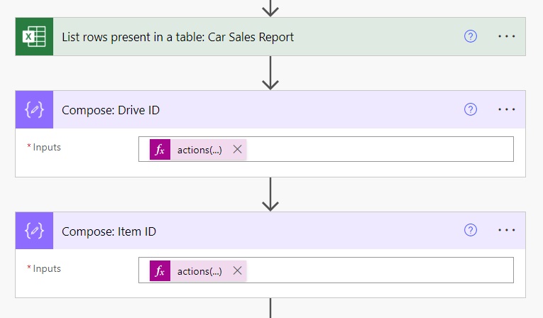Screen dimensions: 543x318
Task: Open help for Compose: Item ID
Action: 471,230
